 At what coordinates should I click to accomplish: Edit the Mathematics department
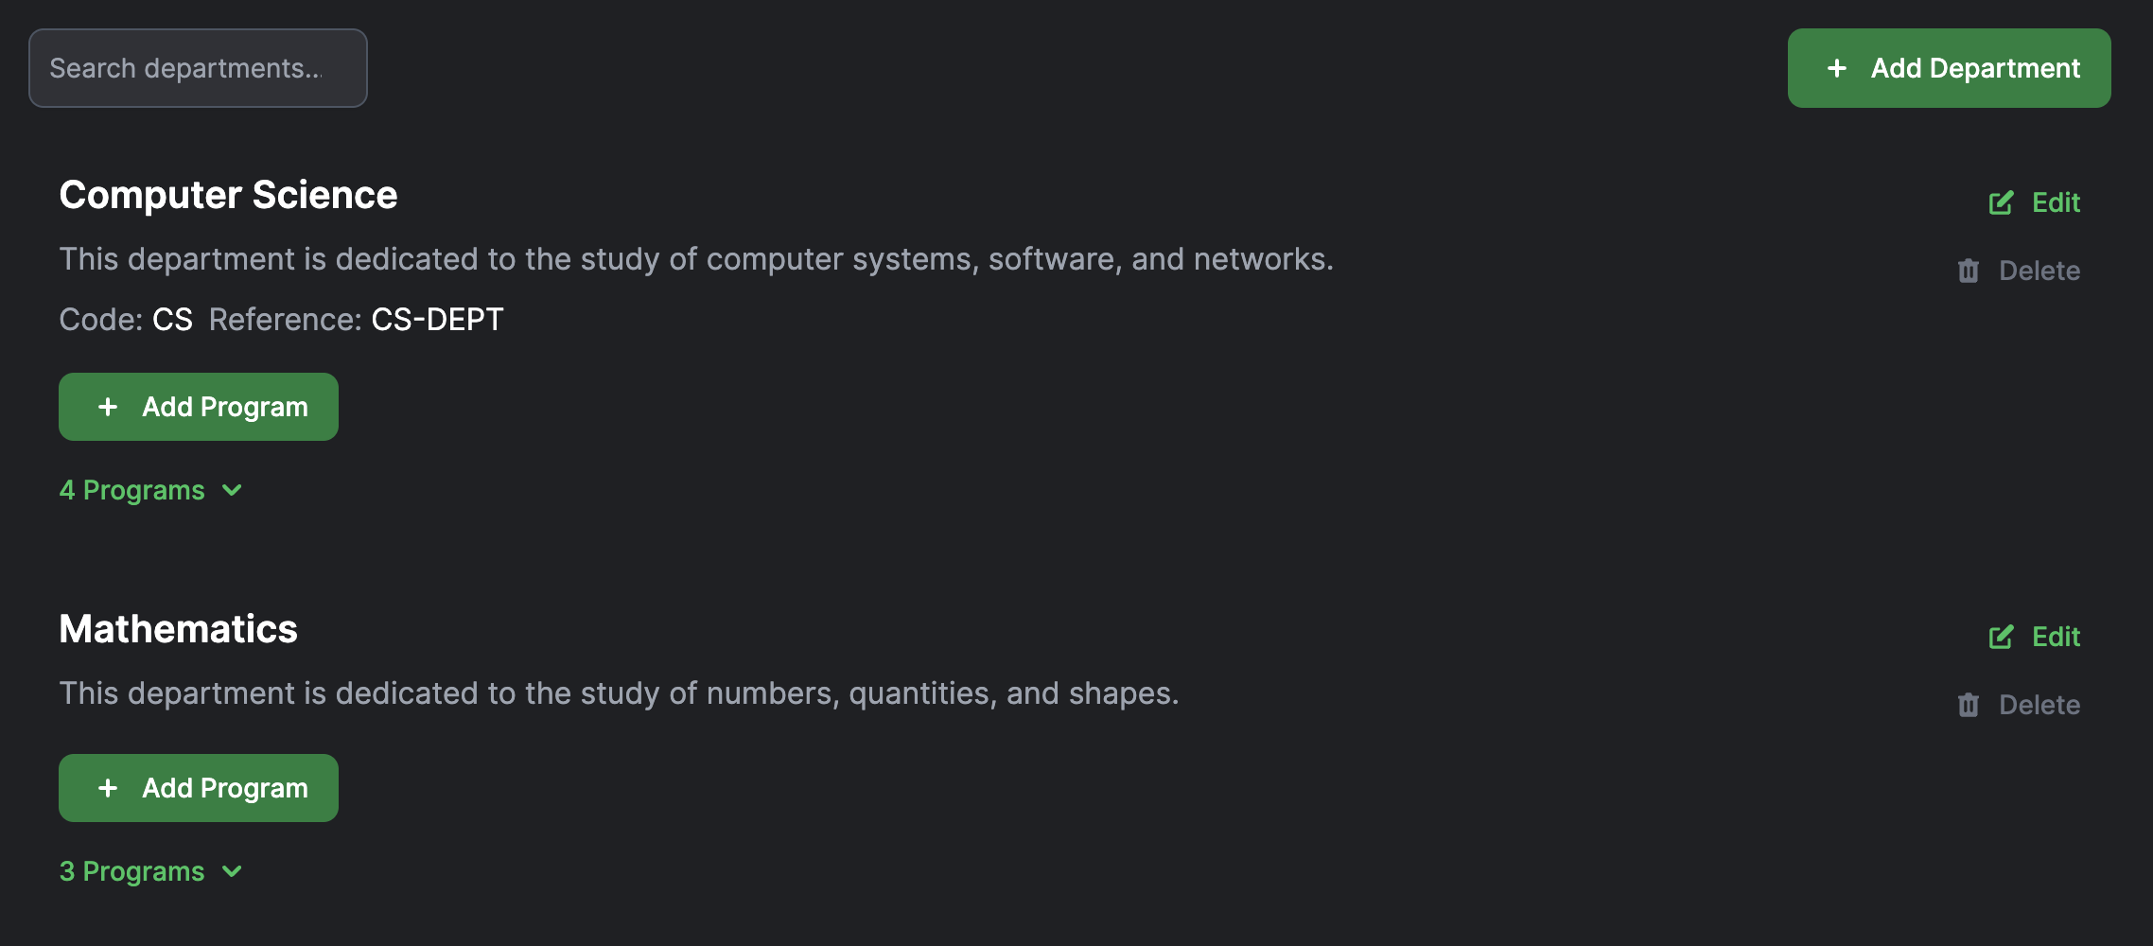click(2034, 637)
